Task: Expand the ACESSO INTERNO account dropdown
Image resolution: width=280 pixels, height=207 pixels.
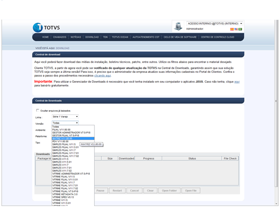Action: pyautogui.click(x=215, y=23)
